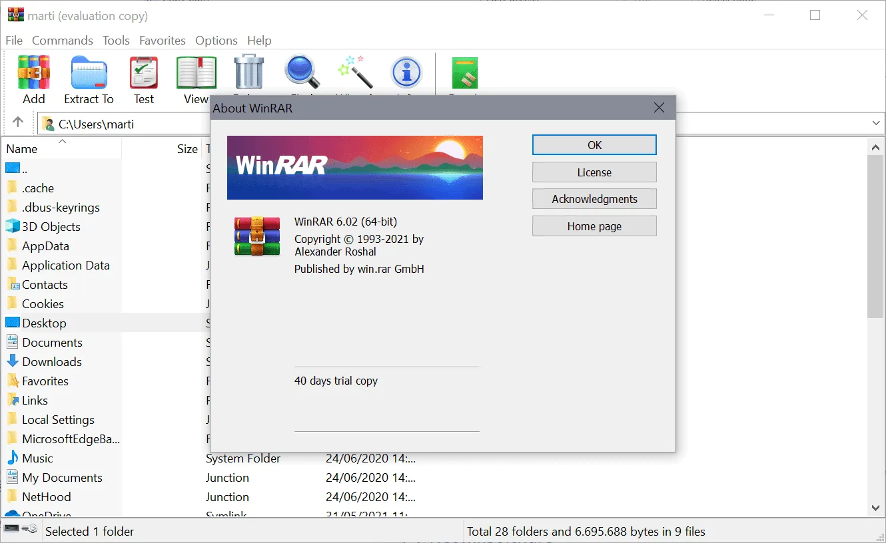Click the green Repair toolbar icon
The width and height of the screenshot is (886, 543).
466,73
